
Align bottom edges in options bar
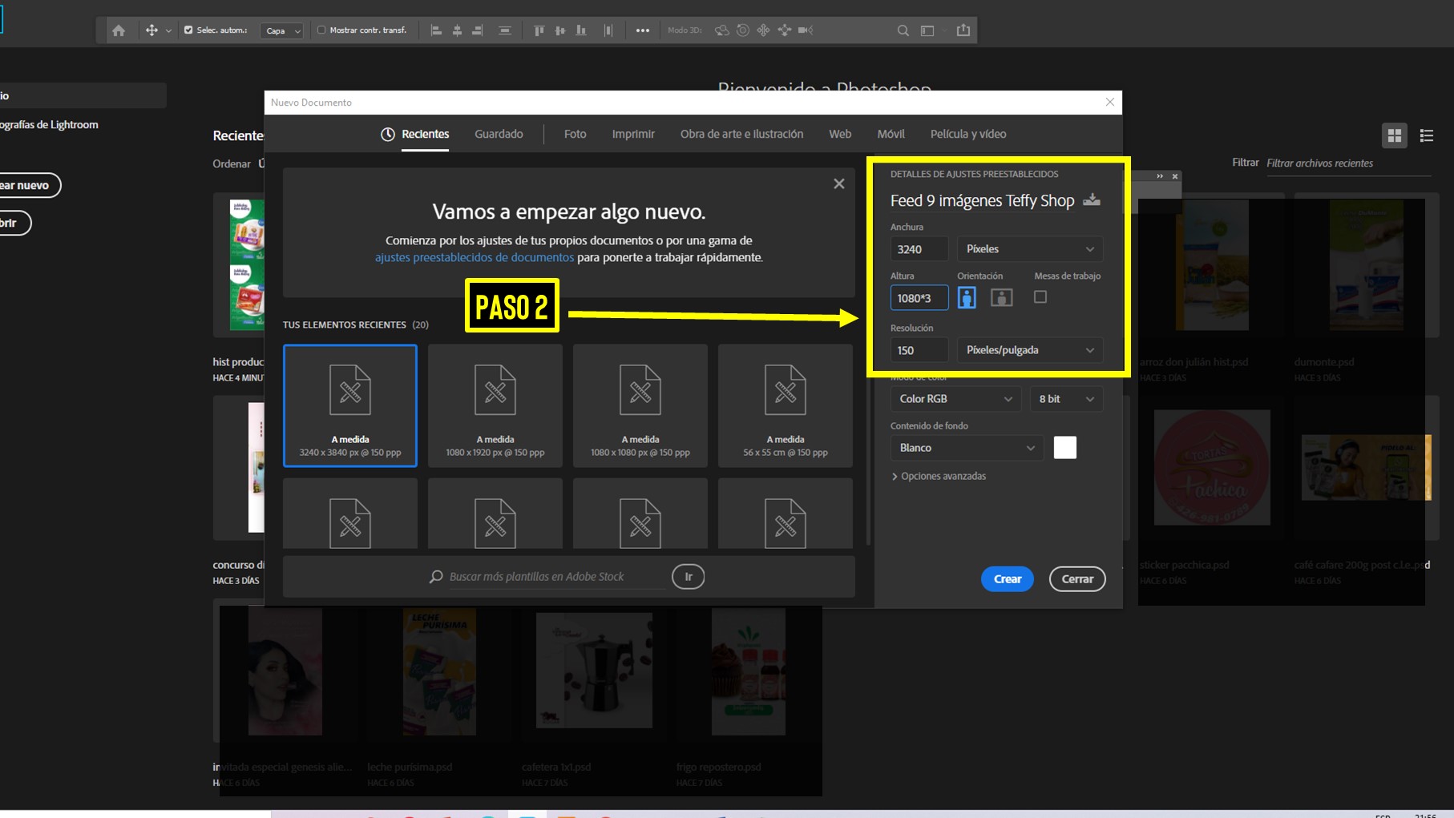click(x=581, y=30)
